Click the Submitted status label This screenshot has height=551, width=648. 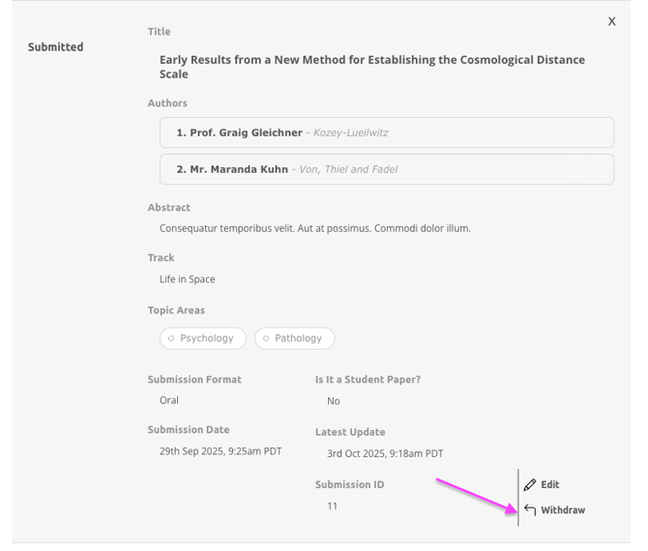pos(55,47)
